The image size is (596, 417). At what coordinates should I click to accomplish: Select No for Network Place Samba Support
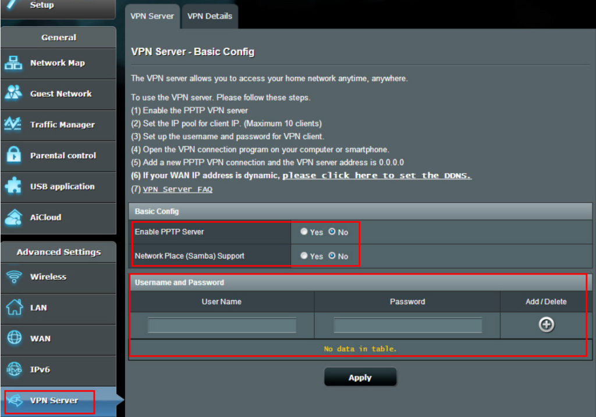[x=332, y=255]
